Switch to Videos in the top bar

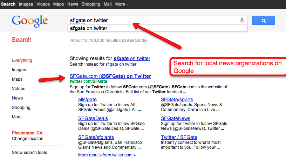click(43, 4)
